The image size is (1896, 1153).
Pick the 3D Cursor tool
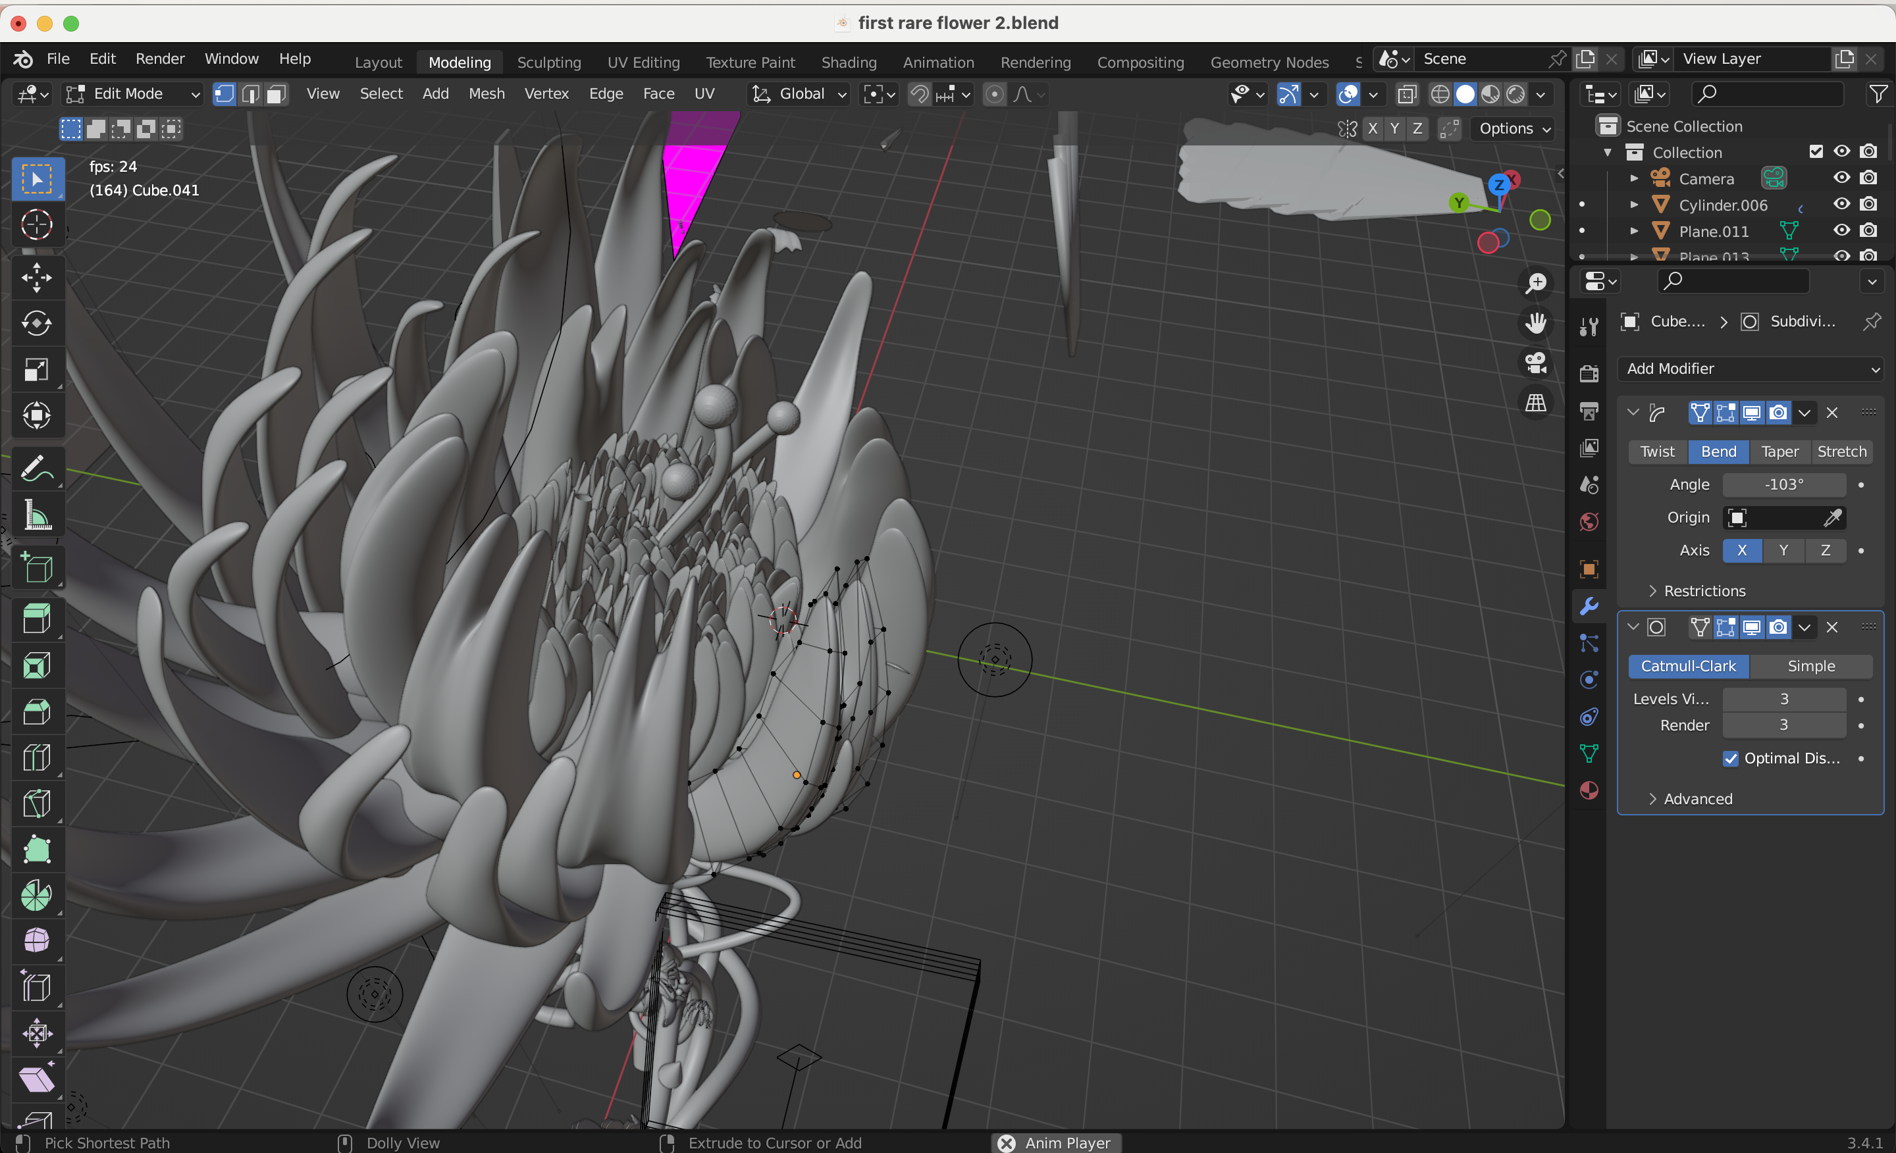[36, 225]
